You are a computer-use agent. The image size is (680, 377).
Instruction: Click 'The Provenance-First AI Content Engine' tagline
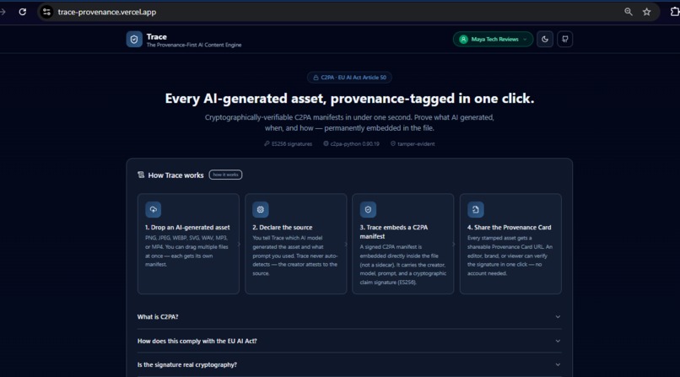point(194,45)
